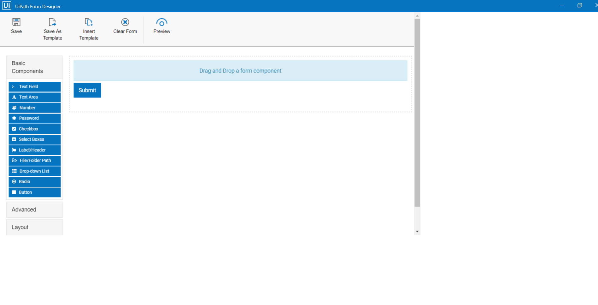The height and width of the screenshot is (305, 598).
Task: Click the Drag and Drop form area
Action: (240, 71)
